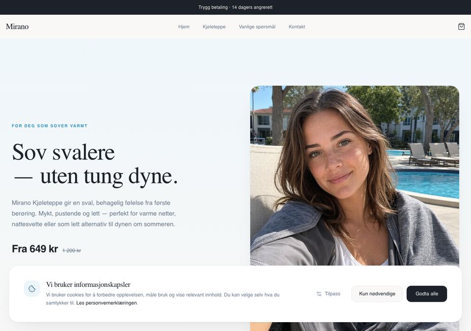Navigate to Kjøleteppe page
This screenshot has width=471, height=331.
pos(214,27)
